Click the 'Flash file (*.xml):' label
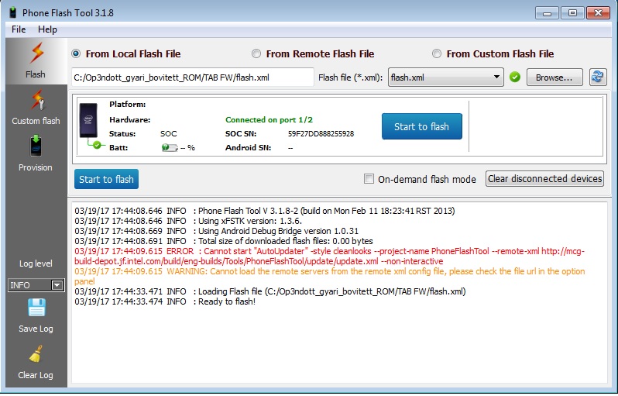The height and width of the screenshot is (396, 618). [x=350, y=77]
